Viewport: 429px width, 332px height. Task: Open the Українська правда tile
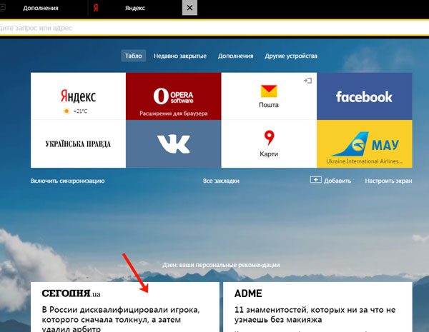click(78, 144)
